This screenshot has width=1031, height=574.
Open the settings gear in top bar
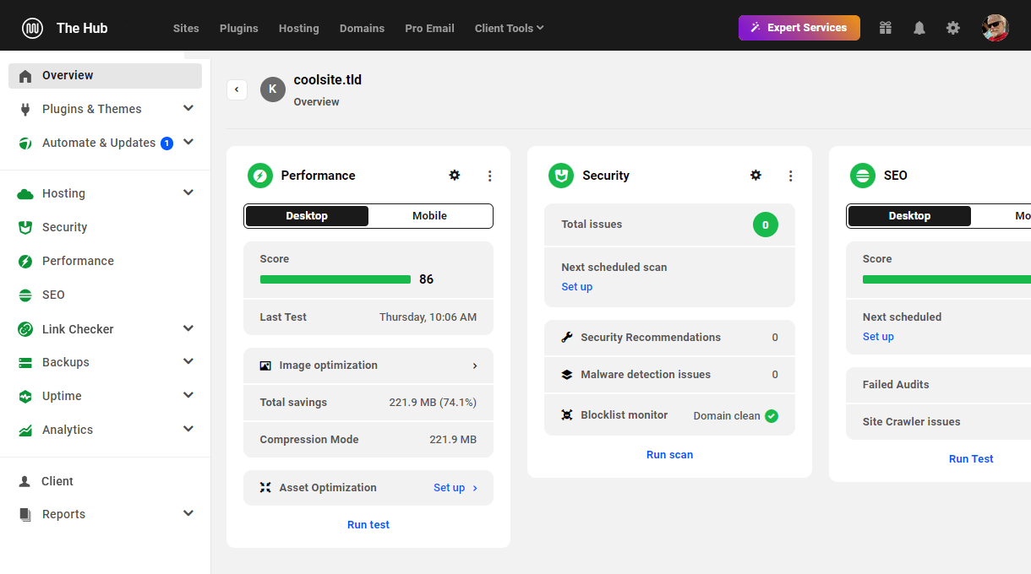click(953, 28)
